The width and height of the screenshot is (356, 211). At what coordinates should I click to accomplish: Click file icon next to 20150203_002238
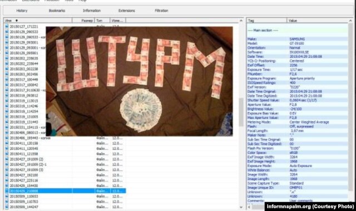click(x=7, y=68)
